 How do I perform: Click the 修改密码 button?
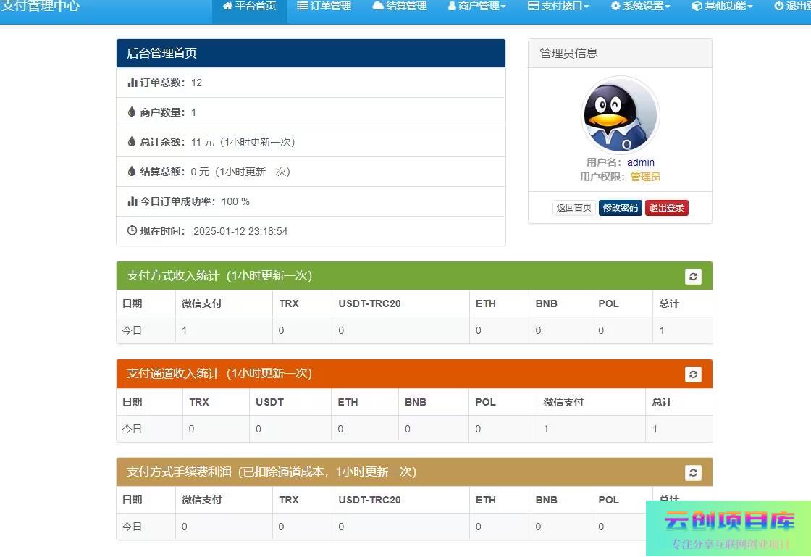click(x=620, y=208)
